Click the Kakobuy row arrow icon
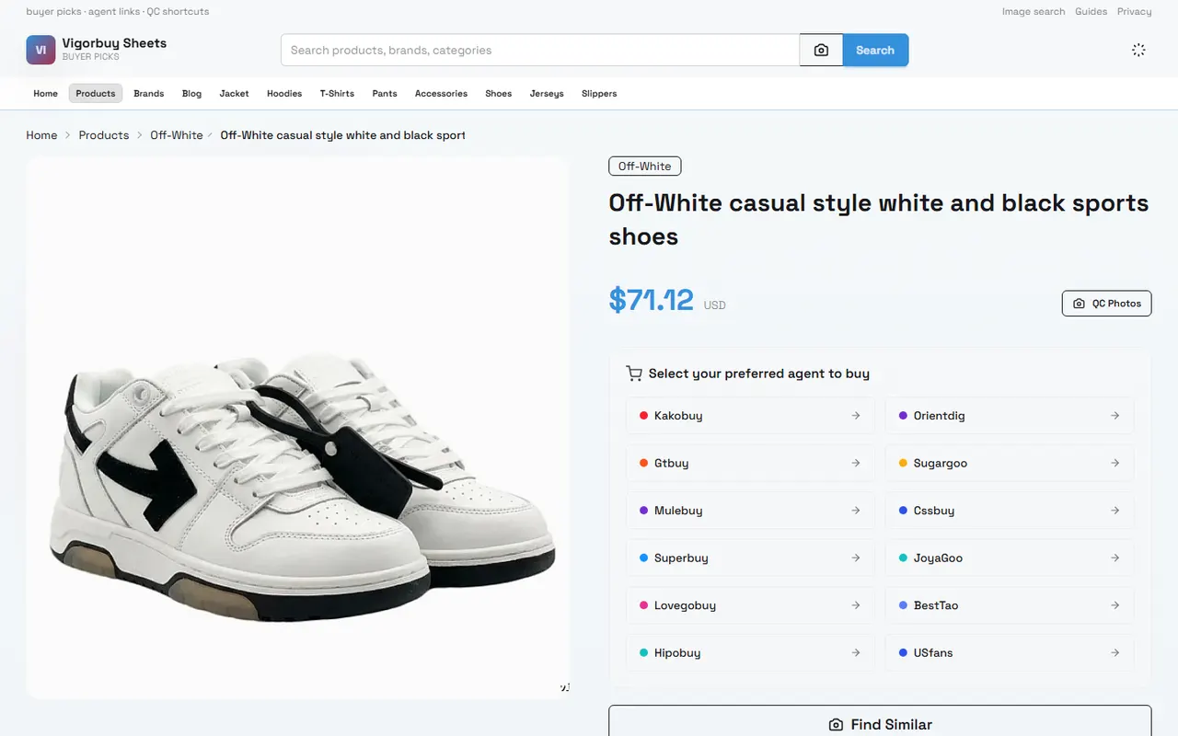The height and width of the screenshot is (736, 1178). [x=856, y=416]
